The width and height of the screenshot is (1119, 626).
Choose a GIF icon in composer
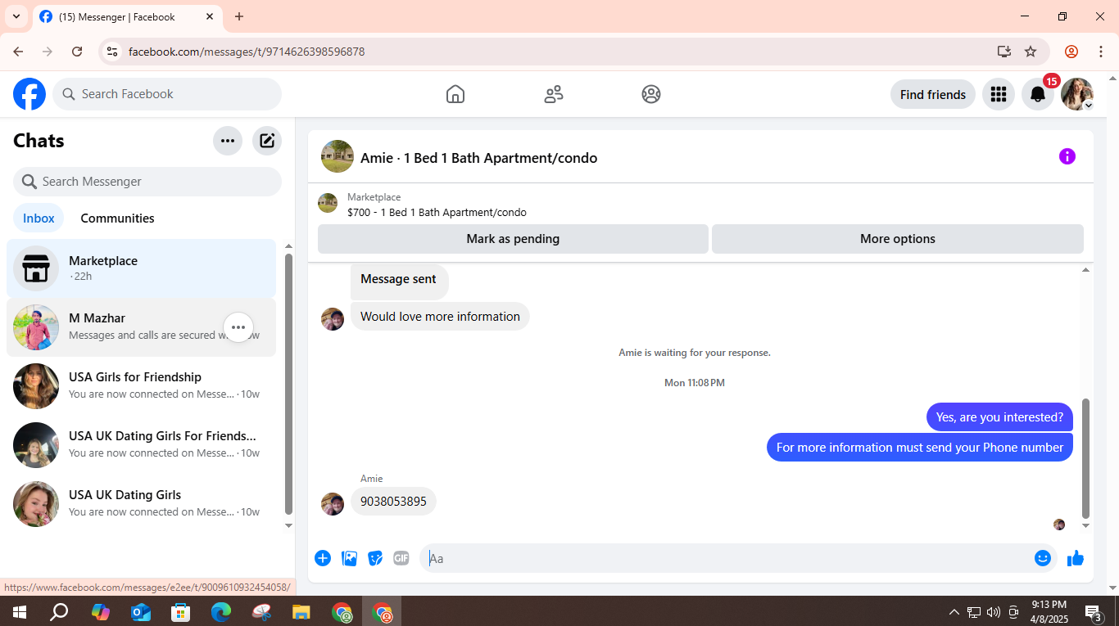coord(401,558)
